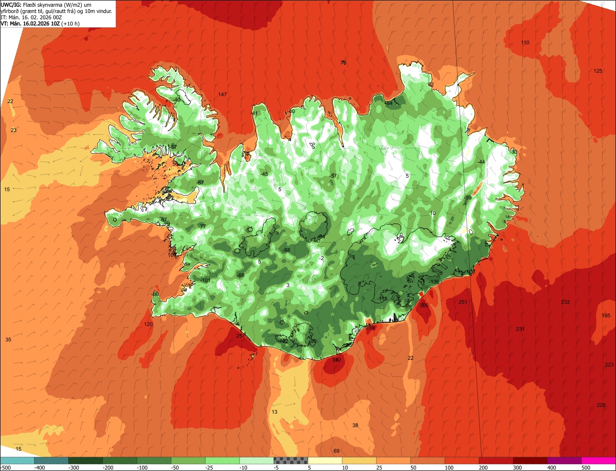Pick the -25 to -10 light green legend swatch
The width and height of the screenshot is (616, 471).
click(x=222, y=460)
